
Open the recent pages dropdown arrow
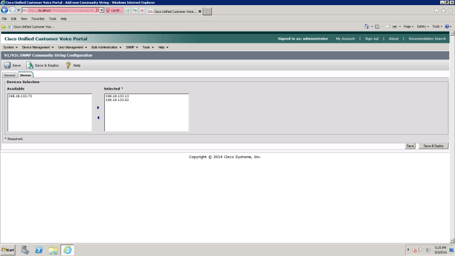19,10
